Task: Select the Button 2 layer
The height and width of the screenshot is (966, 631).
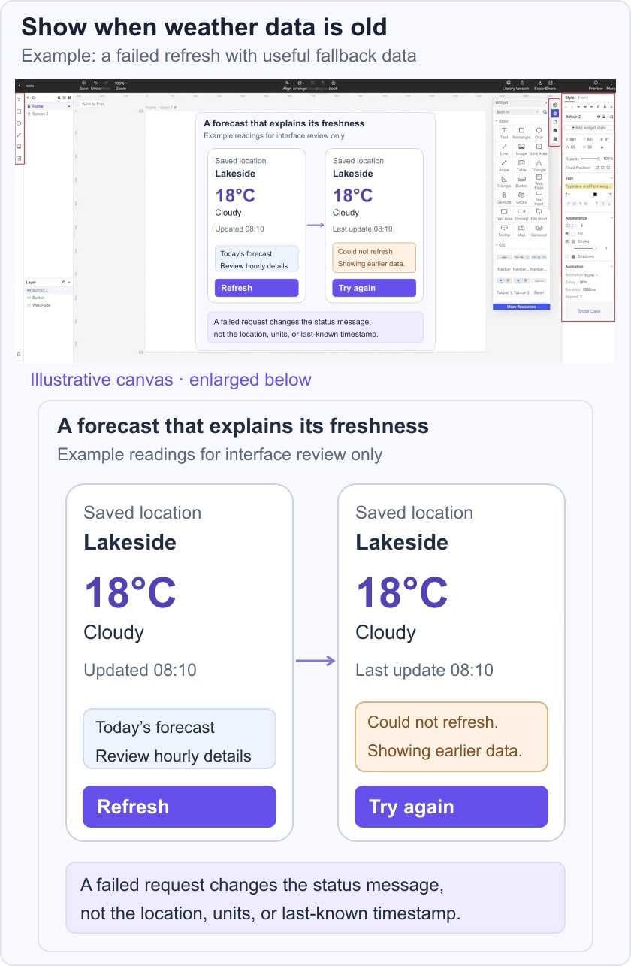Action: 47,290
